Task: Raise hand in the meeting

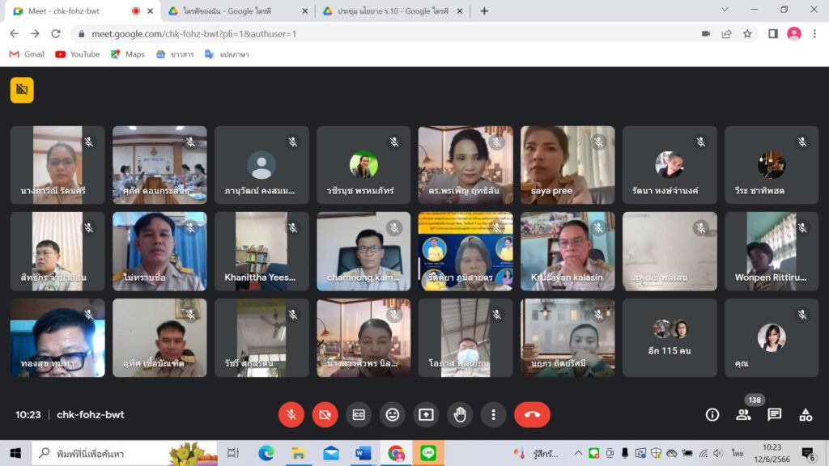Action: tap(460, 415)
